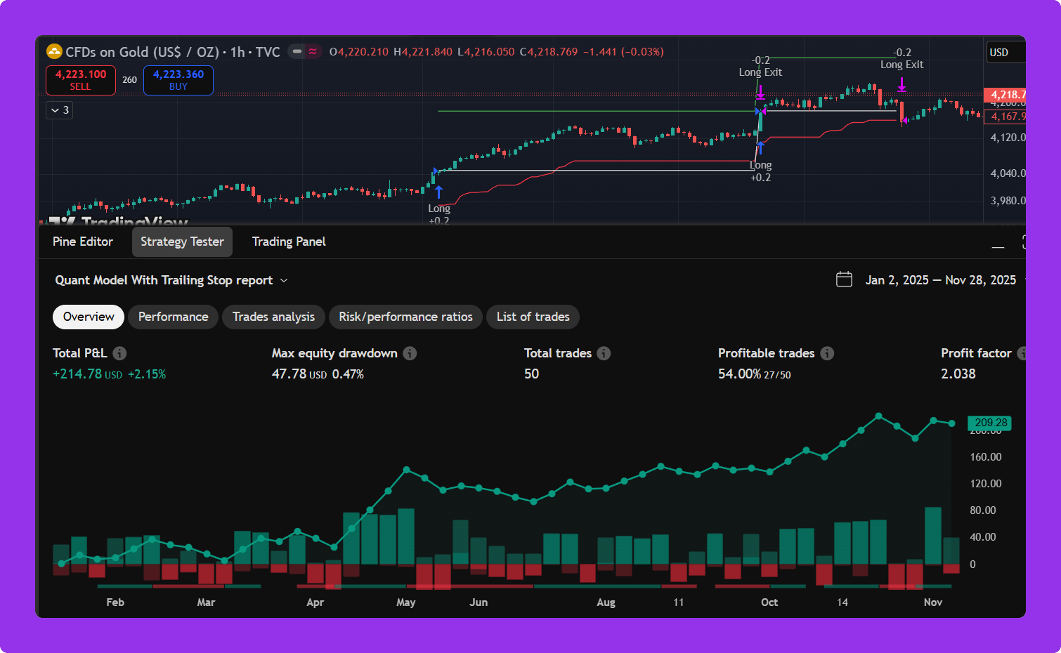Click the Profit factor heading
Screen dimensions: 1061x653
[x=976, y=353]
